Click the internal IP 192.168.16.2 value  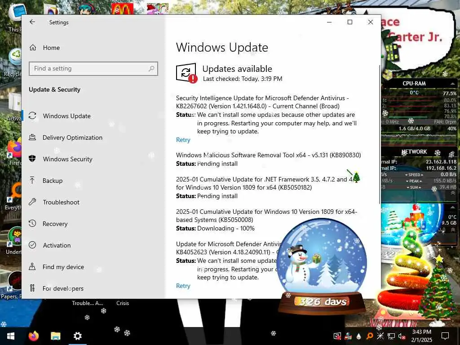(441, 168)
